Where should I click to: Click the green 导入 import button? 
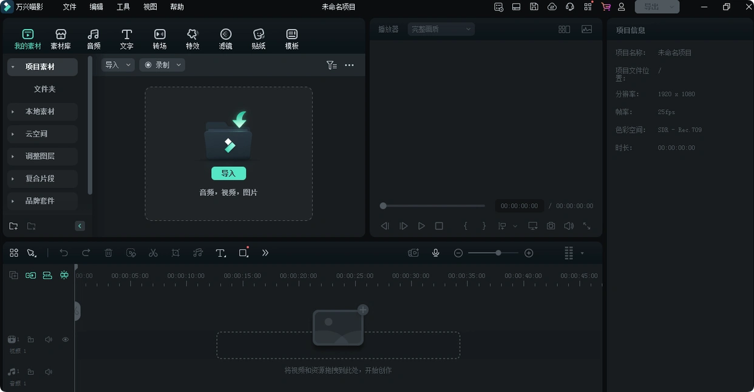(x=228, y=174)
